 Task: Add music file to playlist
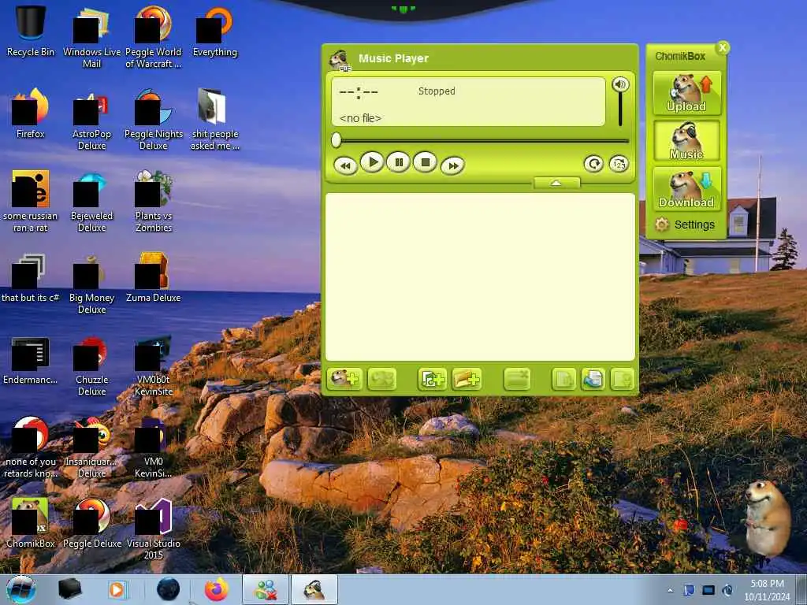pyautogui.click(x=433, y=379)
